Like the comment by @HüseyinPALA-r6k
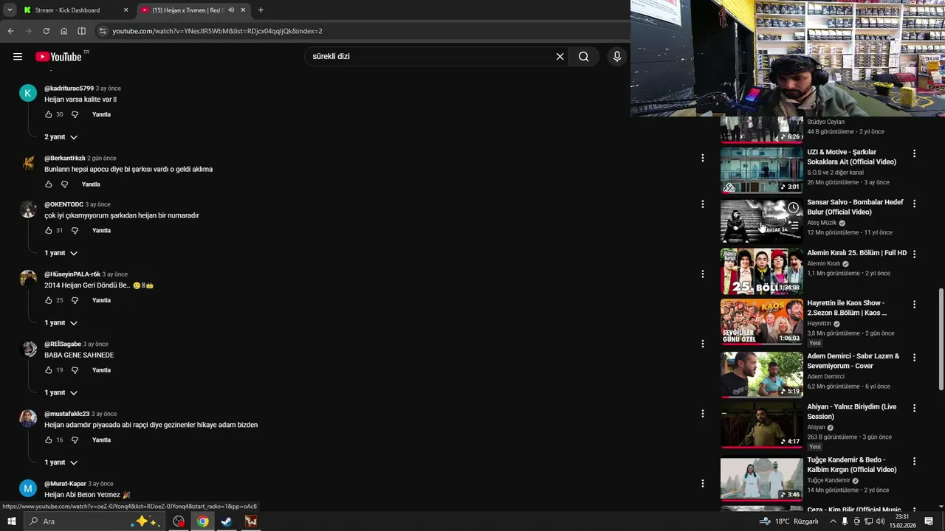This screenshot has height=531, width=945. click(49, 300)
